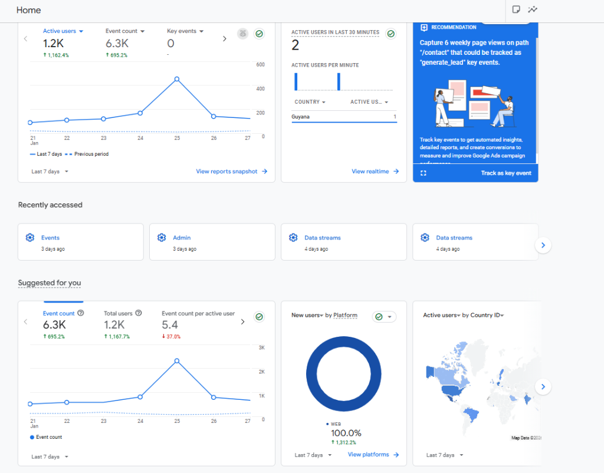Click Previous period legend entry

[x=87, y=154]
